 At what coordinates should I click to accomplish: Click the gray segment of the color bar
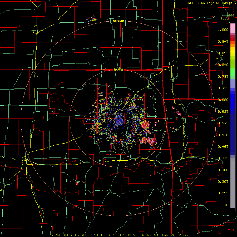point(233,183)
